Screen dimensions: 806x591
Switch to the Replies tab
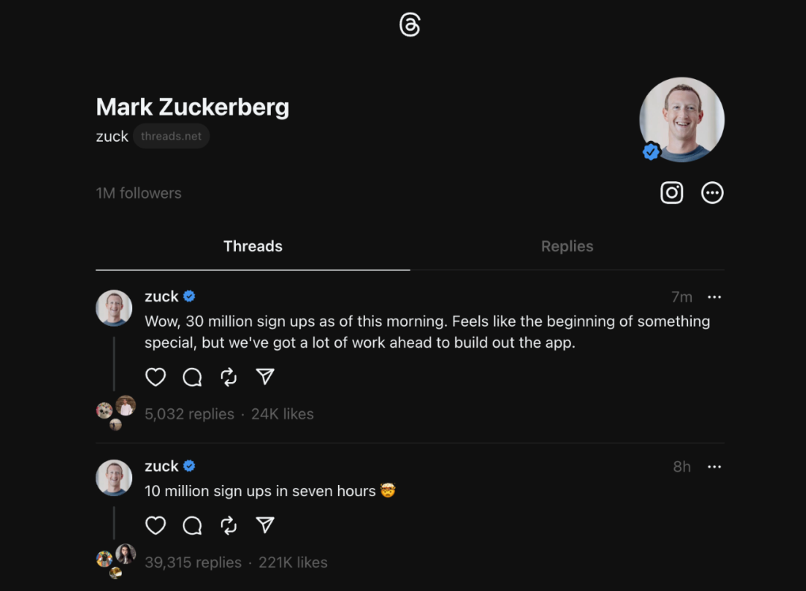[x=567, y=246]
